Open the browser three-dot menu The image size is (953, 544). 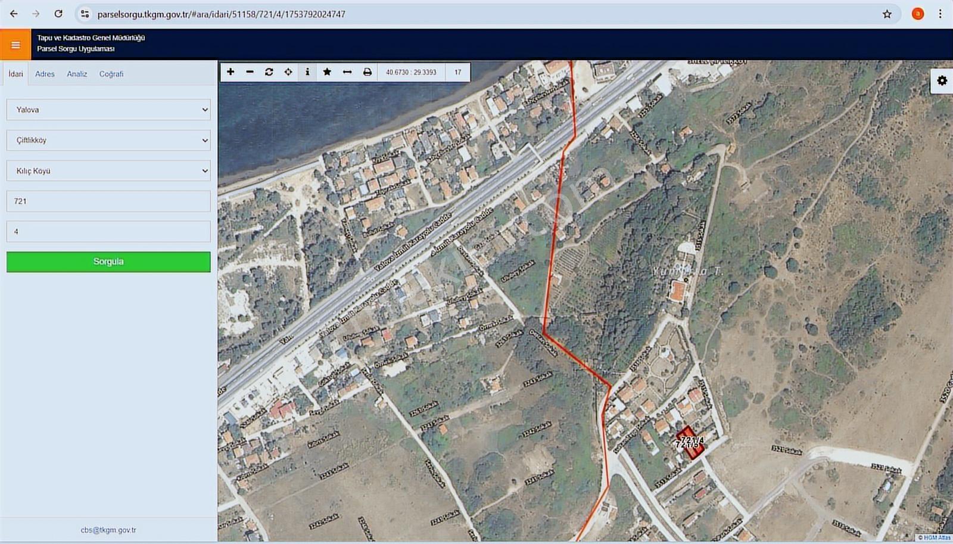[x=940, y=14]
